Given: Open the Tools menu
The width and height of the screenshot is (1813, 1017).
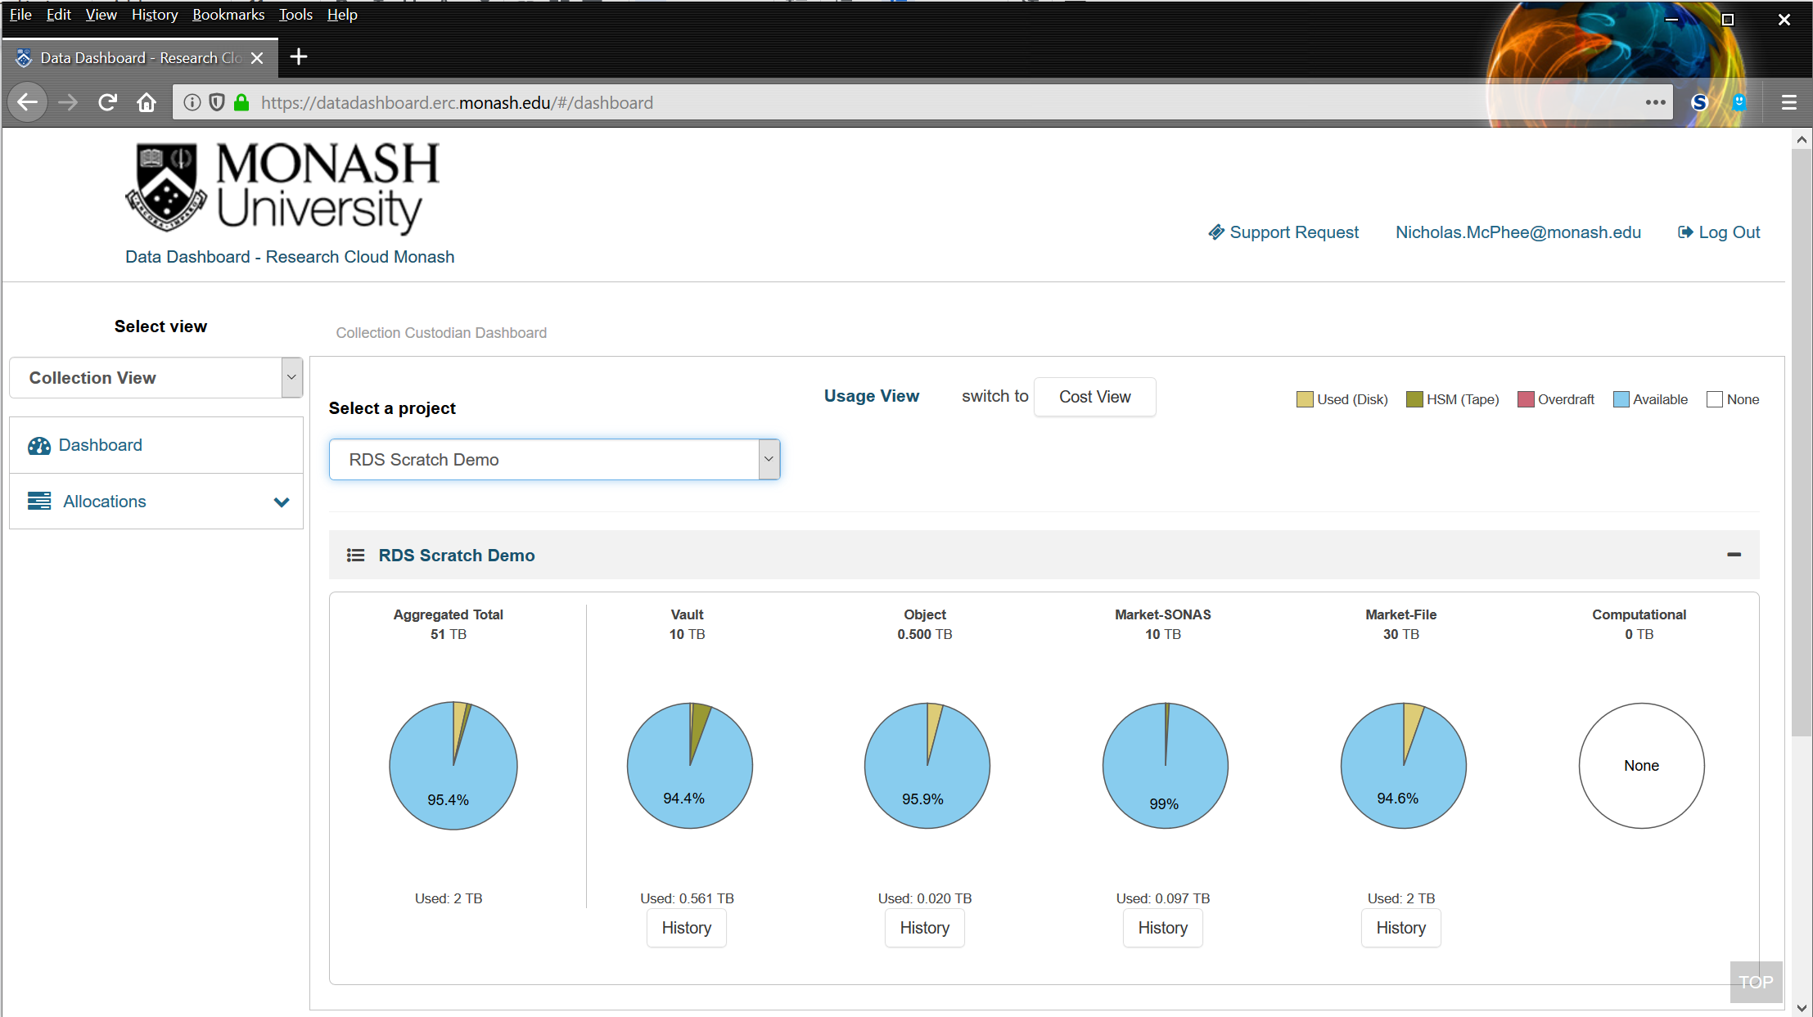Looking at the screenshot, I should click(x=295, y=15).
